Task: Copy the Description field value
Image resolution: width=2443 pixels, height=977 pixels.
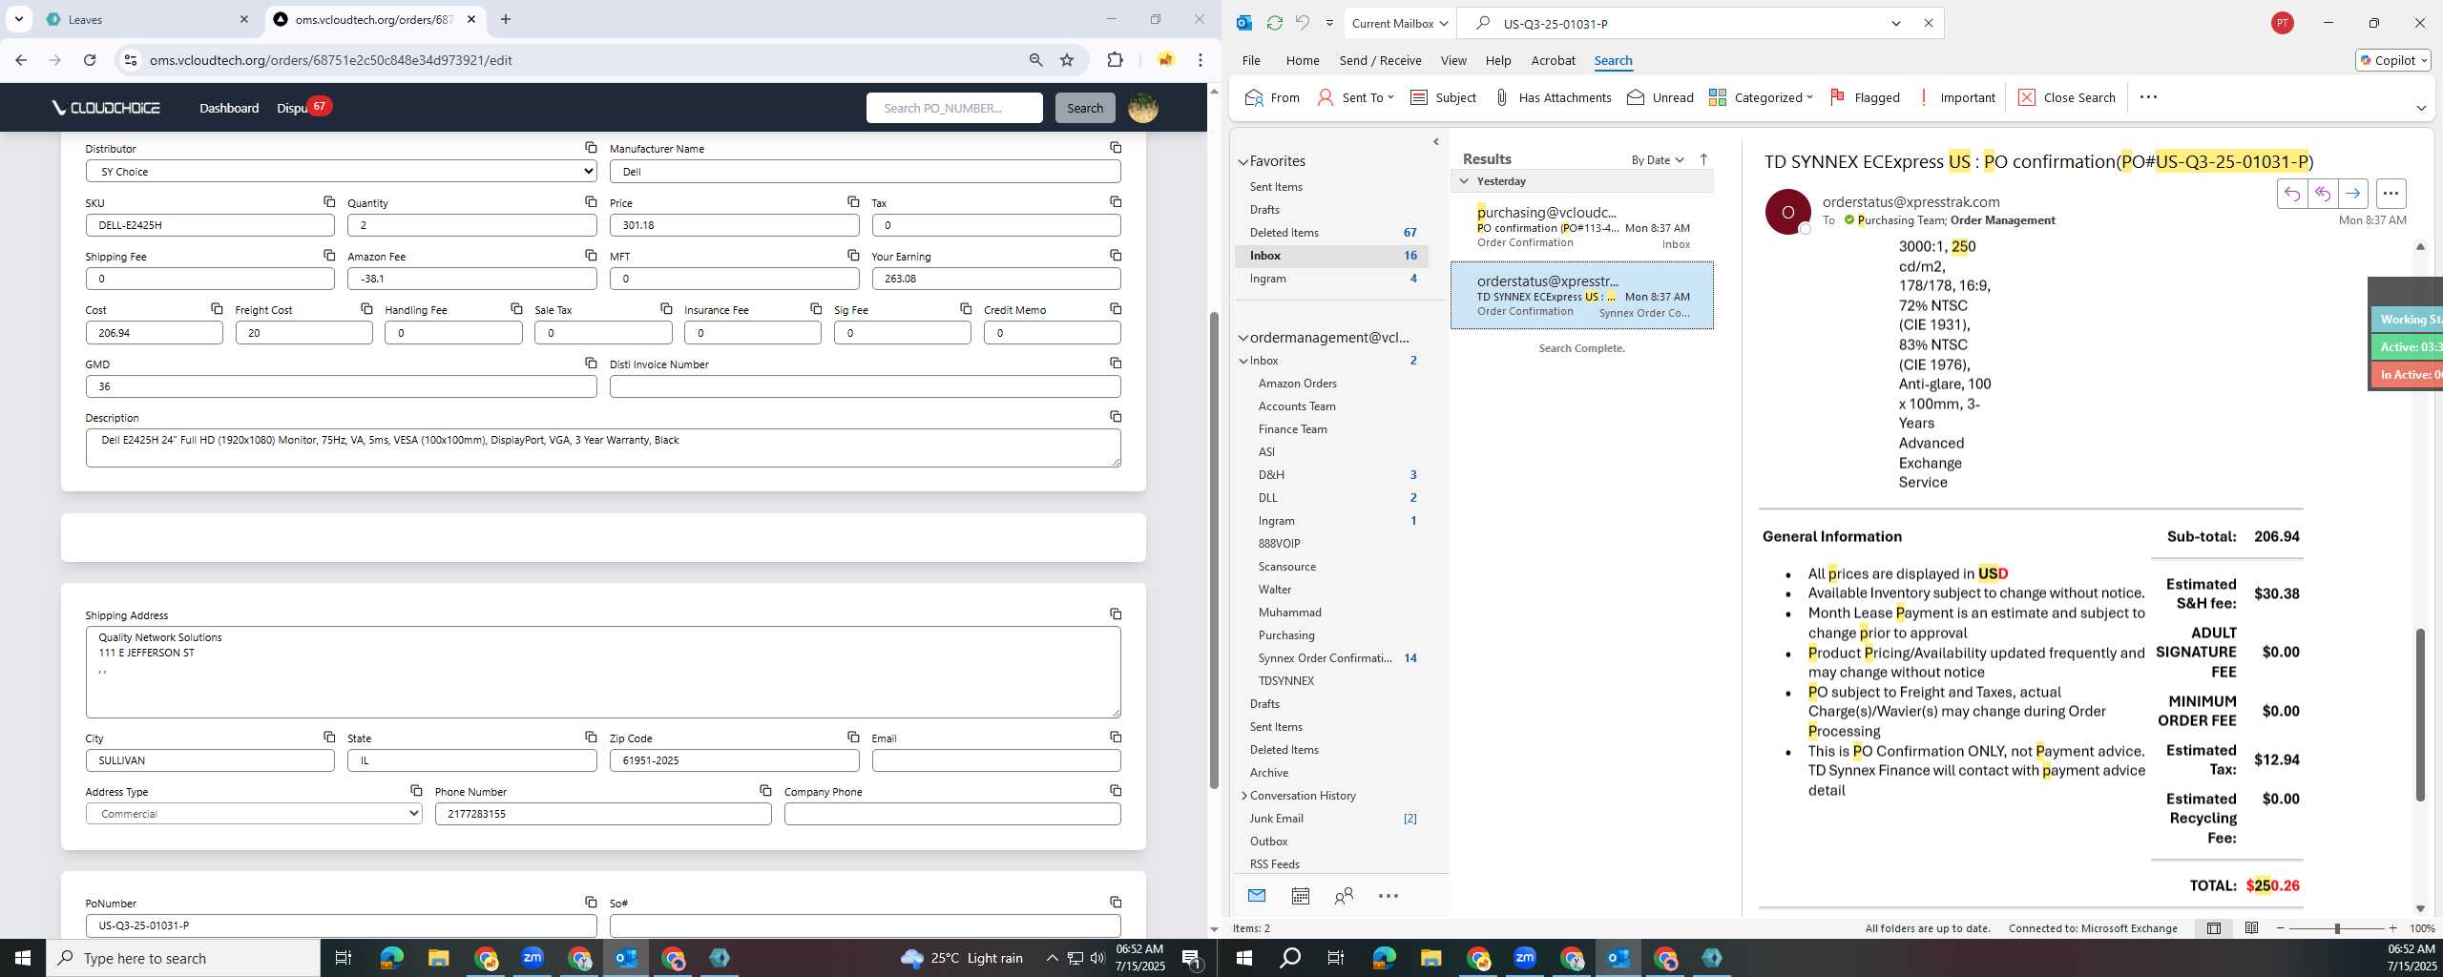Action: click(1116, 417)
